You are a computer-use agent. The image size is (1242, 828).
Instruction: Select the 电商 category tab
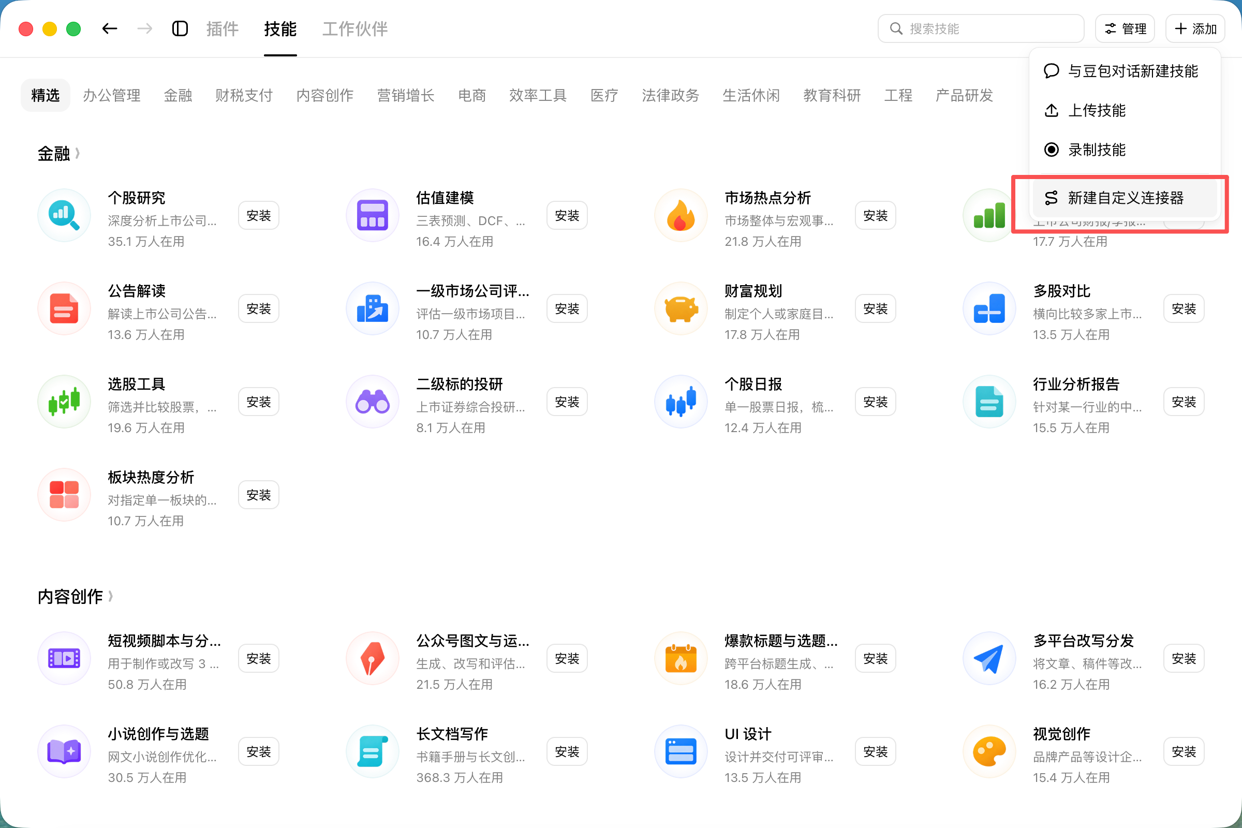pyautogui.click(x=471, y=95)
